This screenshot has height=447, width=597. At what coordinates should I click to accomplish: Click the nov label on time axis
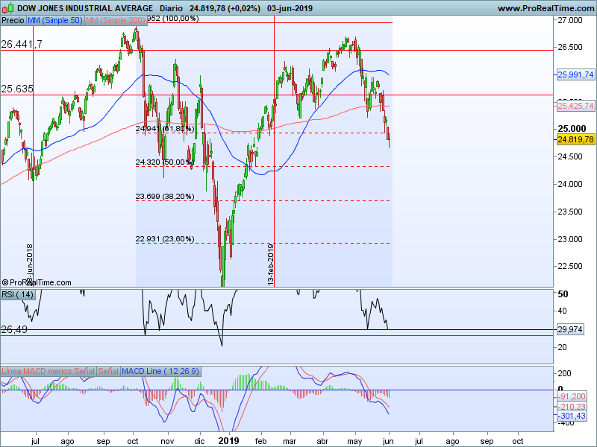167,441
